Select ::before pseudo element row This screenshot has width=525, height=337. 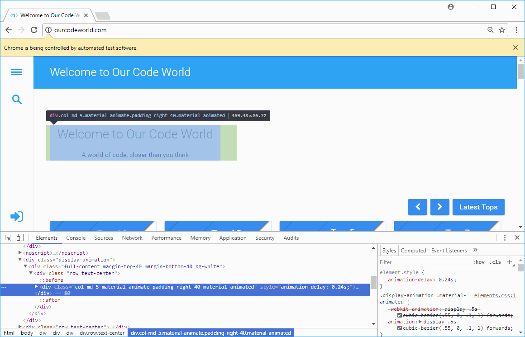click(51, 280)
